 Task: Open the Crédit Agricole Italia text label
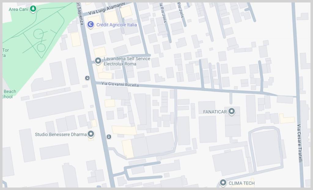[116, 25]
